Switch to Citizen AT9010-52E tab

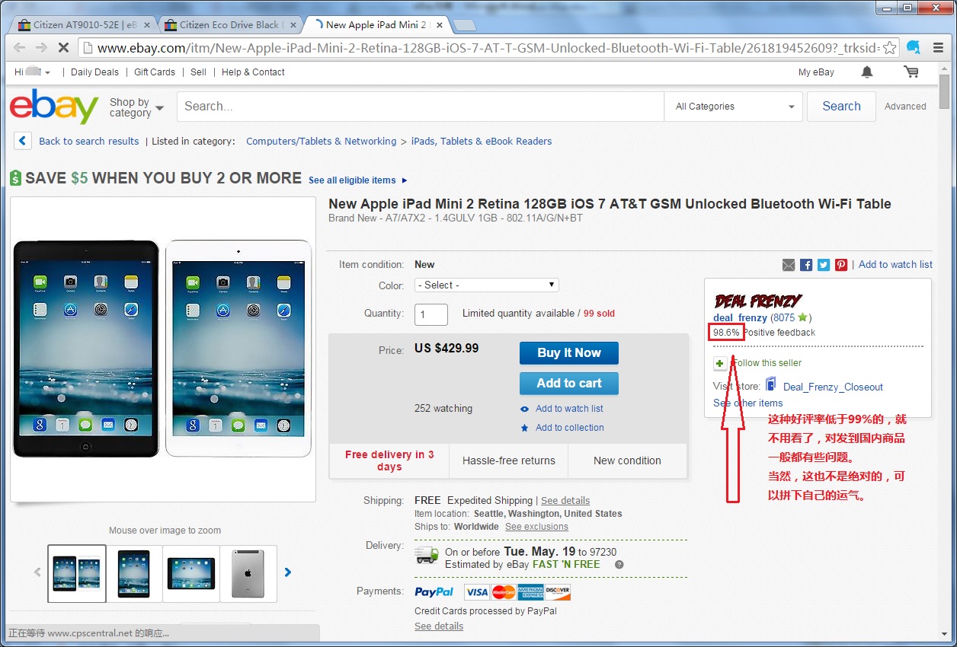(x=80, y=24)
